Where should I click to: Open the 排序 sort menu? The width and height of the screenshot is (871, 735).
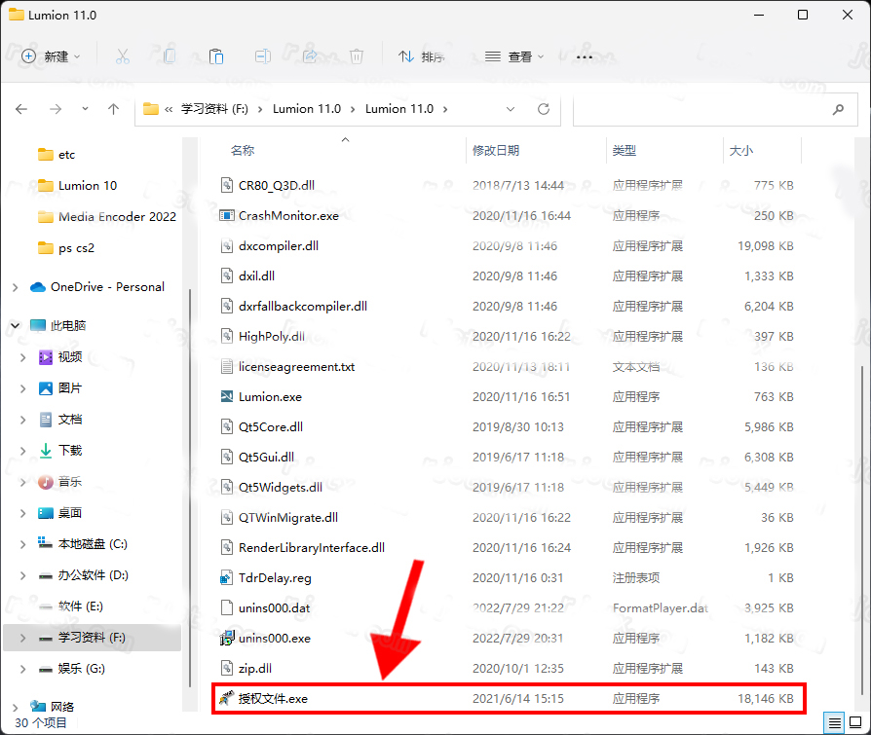click(422, 56)
